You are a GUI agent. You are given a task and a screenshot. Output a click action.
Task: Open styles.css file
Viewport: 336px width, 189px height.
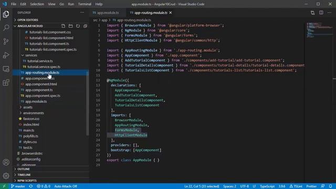coord(50,142)
